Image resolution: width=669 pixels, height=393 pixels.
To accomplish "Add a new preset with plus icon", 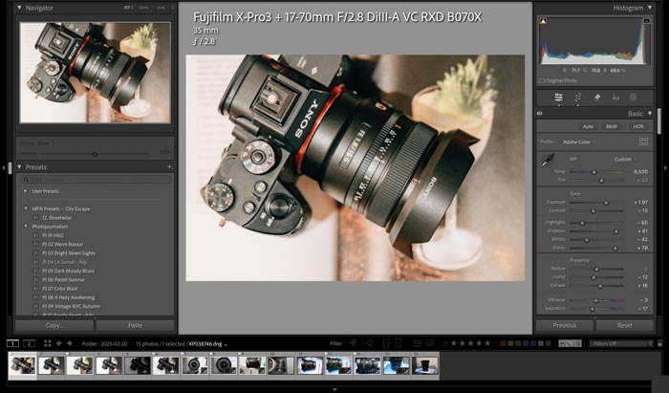I will (169, 166).
